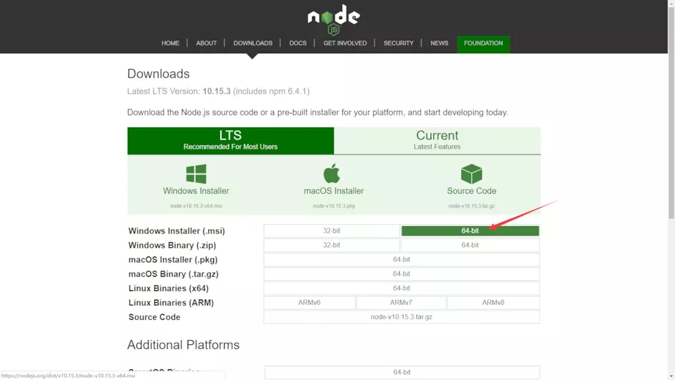This screenshot has width=675, height=380.
Task: Open GET INVOLVED navigation link
Action: (345, 43)
